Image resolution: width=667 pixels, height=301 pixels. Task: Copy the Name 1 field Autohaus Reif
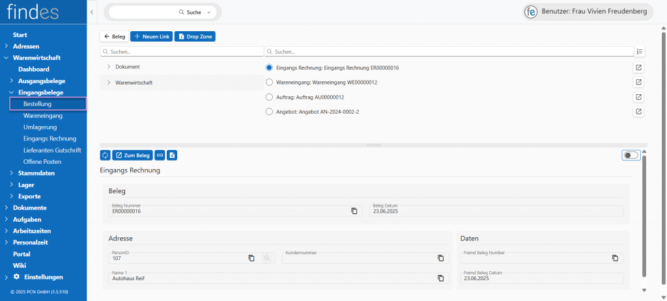coord(440,278)
